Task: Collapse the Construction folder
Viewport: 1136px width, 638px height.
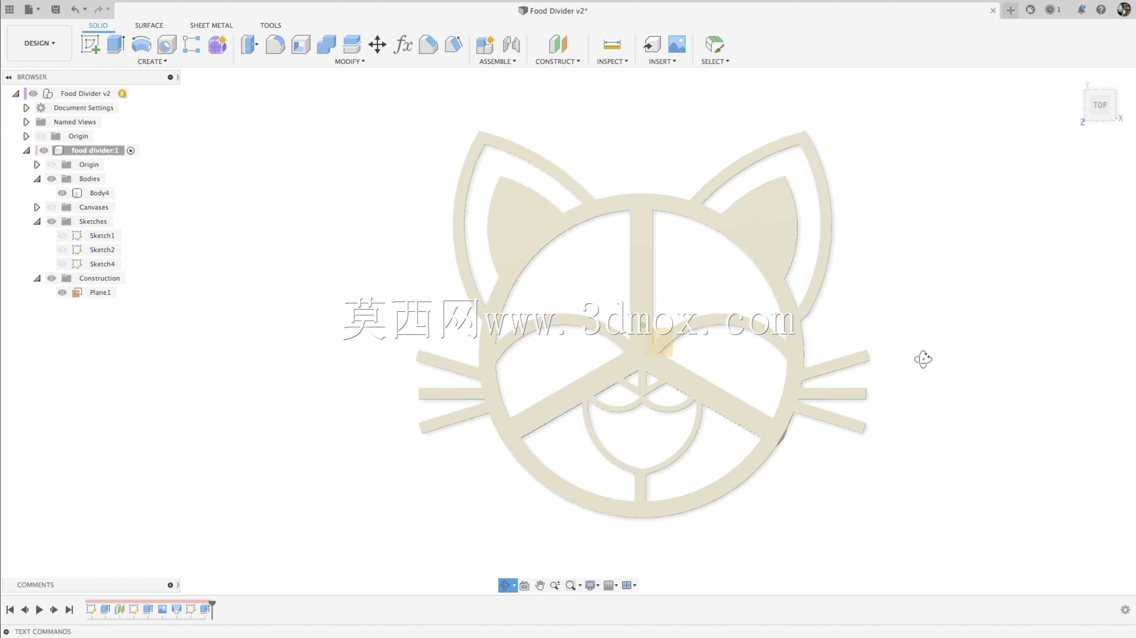Action: tap(37, 278)
